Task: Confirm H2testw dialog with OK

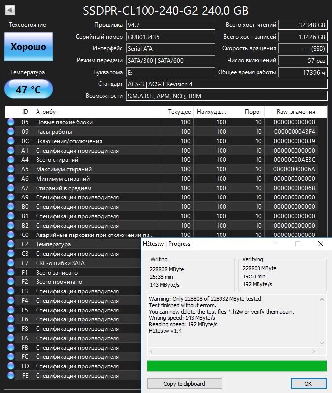Action: 308,384
